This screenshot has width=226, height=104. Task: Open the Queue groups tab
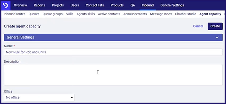pyautogui.click(x=52, y=14)
